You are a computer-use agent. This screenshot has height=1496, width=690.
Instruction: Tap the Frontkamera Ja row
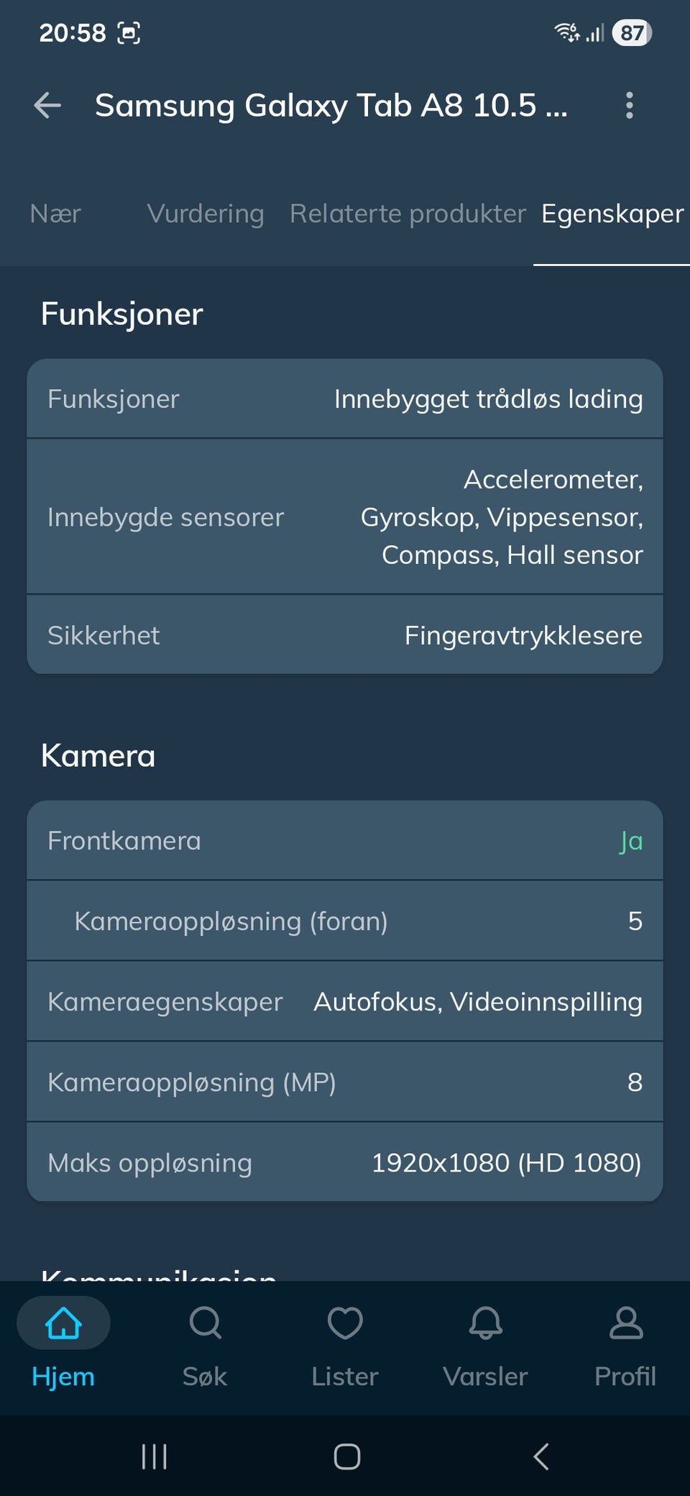(345, 840)
